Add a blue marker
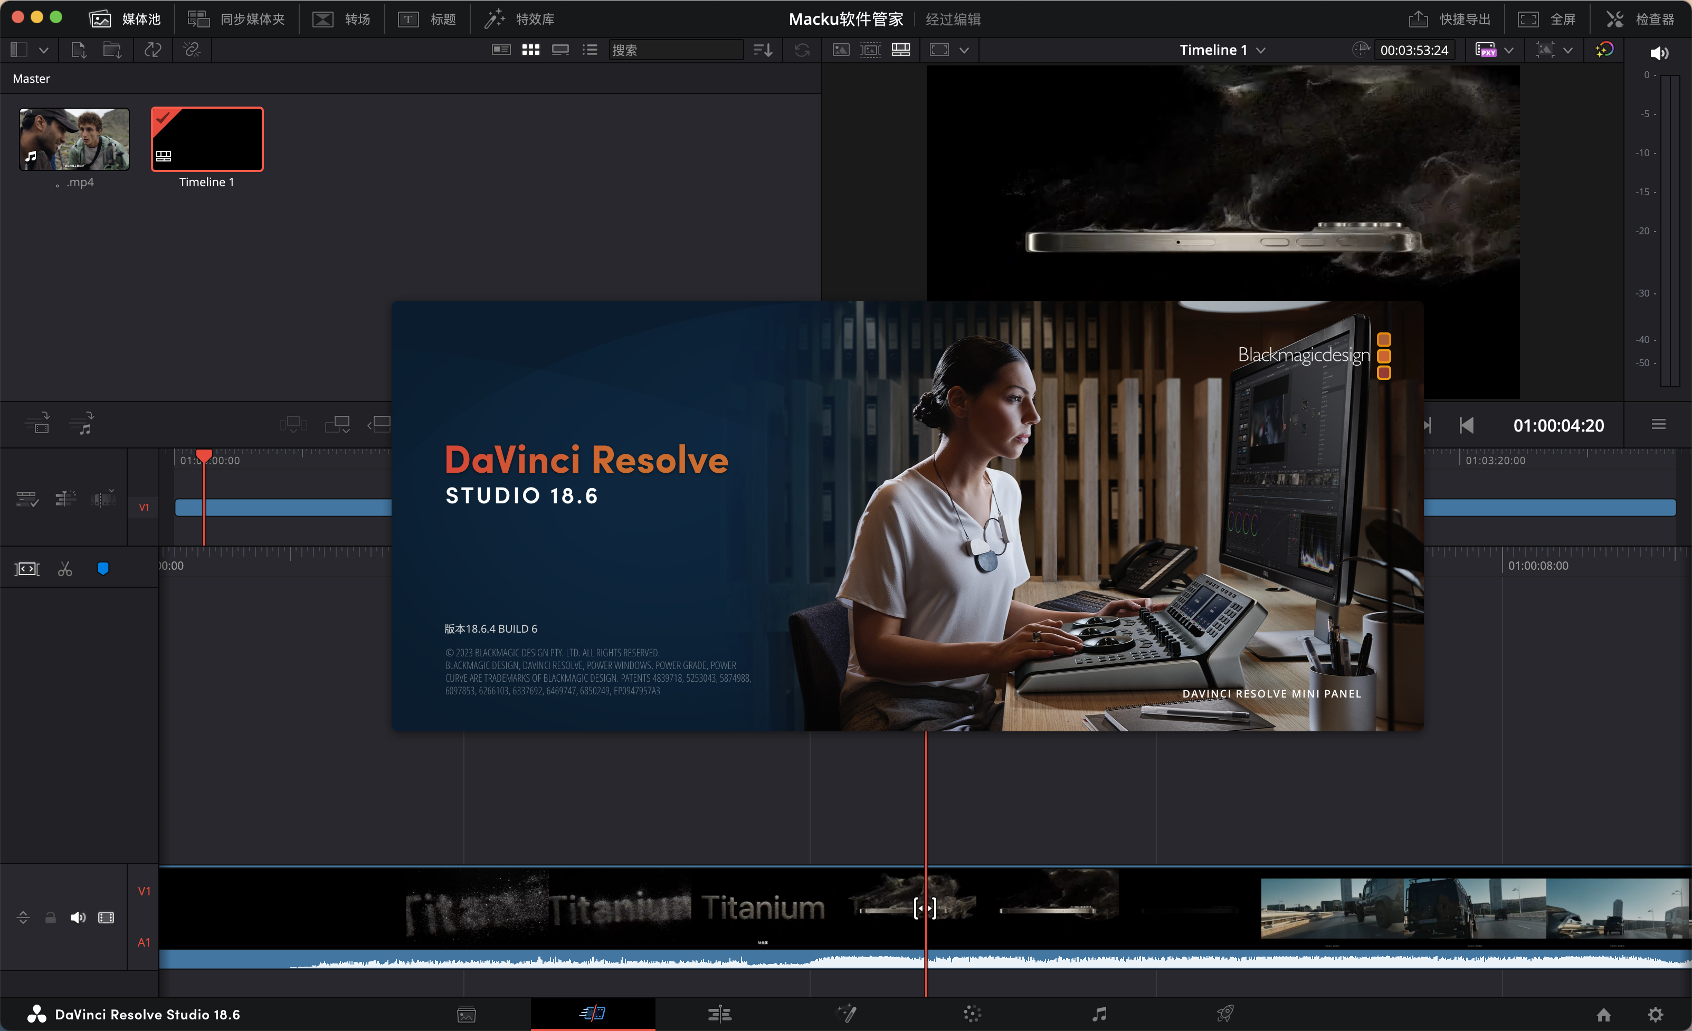 coord(103,568)
